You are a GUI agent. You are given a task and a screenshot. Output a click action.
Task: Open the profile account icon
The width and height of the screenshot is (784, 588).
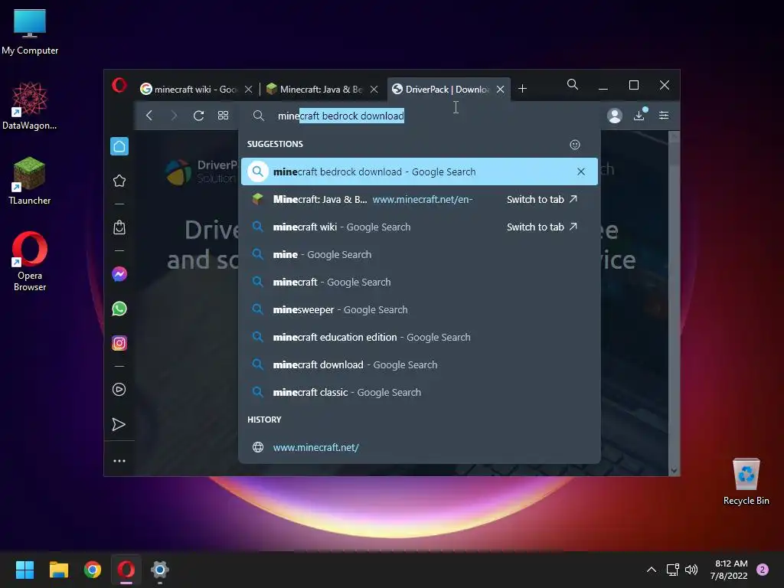(x=615, y=116)
